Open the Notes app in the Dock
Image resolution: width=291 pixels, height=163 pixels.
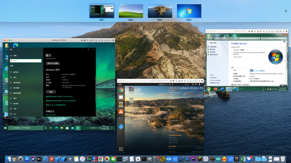[76, 159]
